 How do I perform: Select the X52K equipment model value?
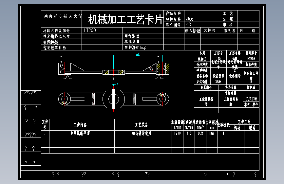[218, 82]
